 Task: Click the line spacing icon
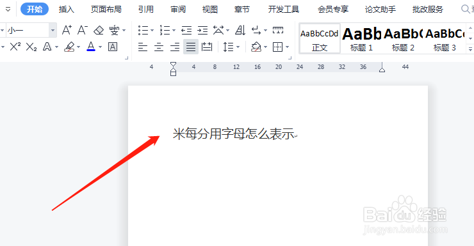[x=228, y=47]
